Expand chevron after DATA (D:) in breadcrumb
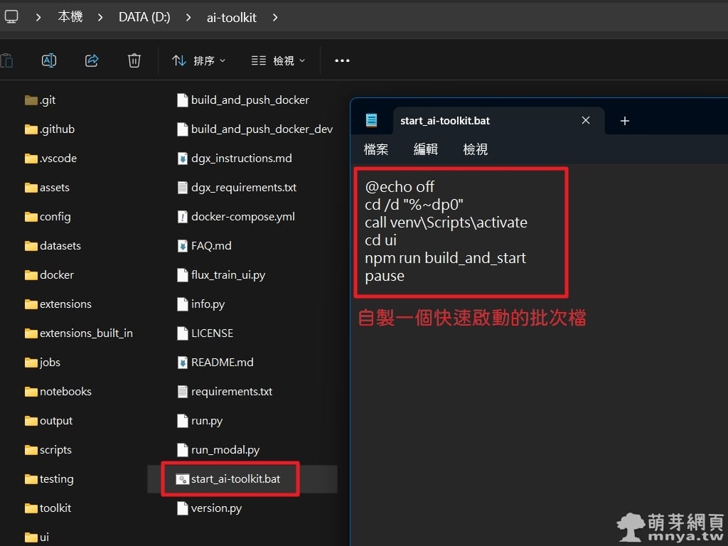 click(188, 17)
